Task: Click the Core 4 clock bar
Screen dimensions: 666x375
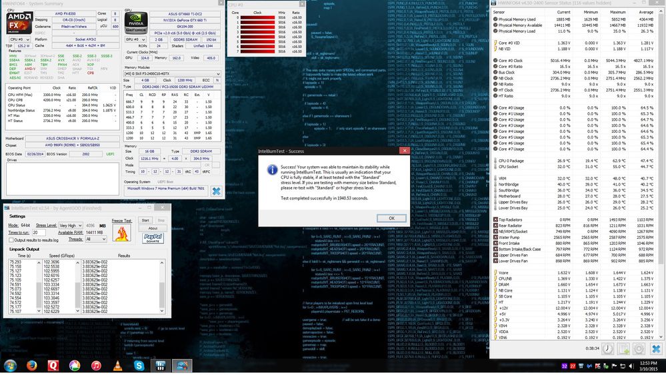Action: pos(257,37)
